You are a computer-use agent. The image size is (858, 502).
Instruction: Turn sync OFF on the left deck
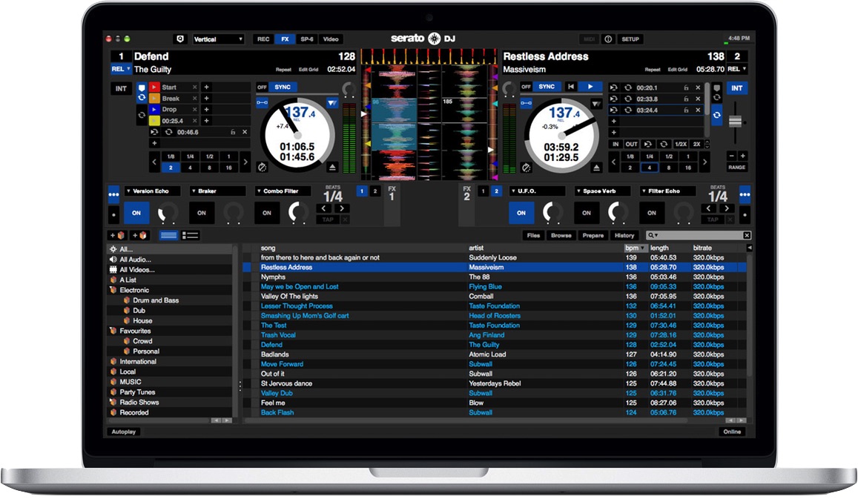pyautogui.click(x=262, y=87)
